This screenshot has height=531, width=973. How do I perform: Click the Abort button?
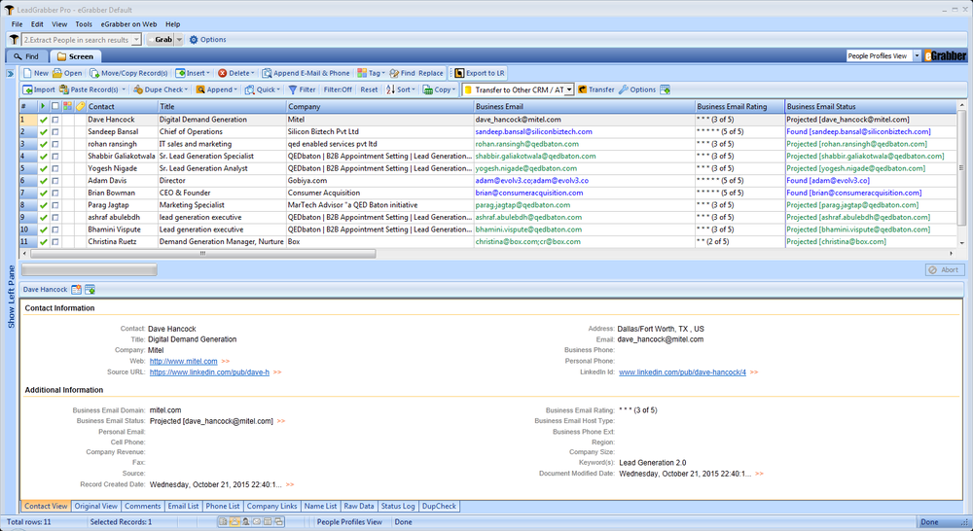pyautogui.click(x=946, y=269)
